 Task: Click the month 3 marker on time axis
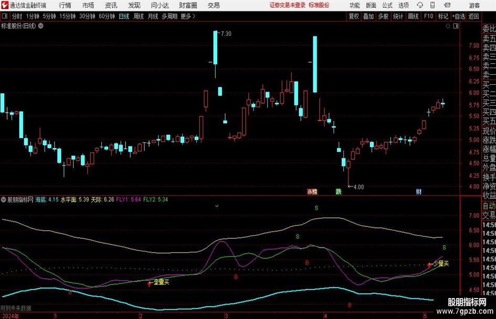point(226,316)
